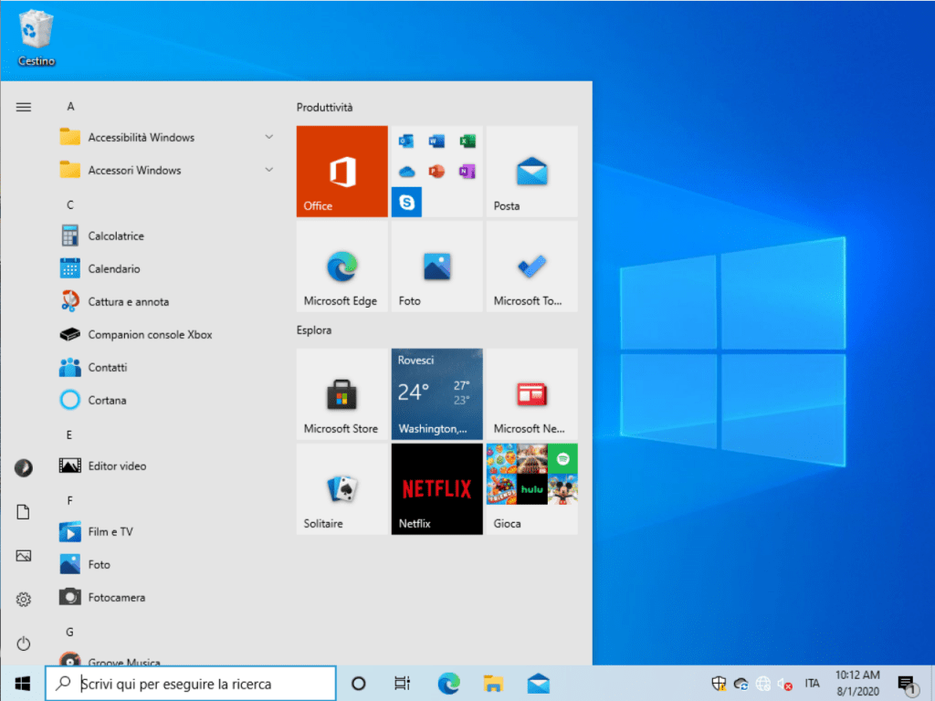
Task: Open Documents from the Start sidebar
Action: [23, 512]
